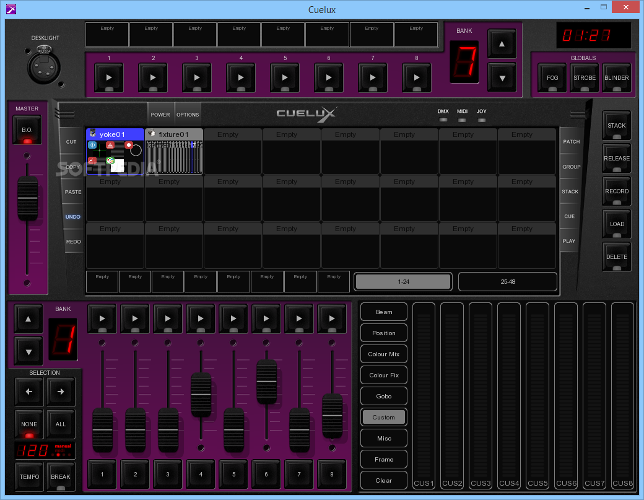Click playback fader 4 handle

click(x=201, y=395)
